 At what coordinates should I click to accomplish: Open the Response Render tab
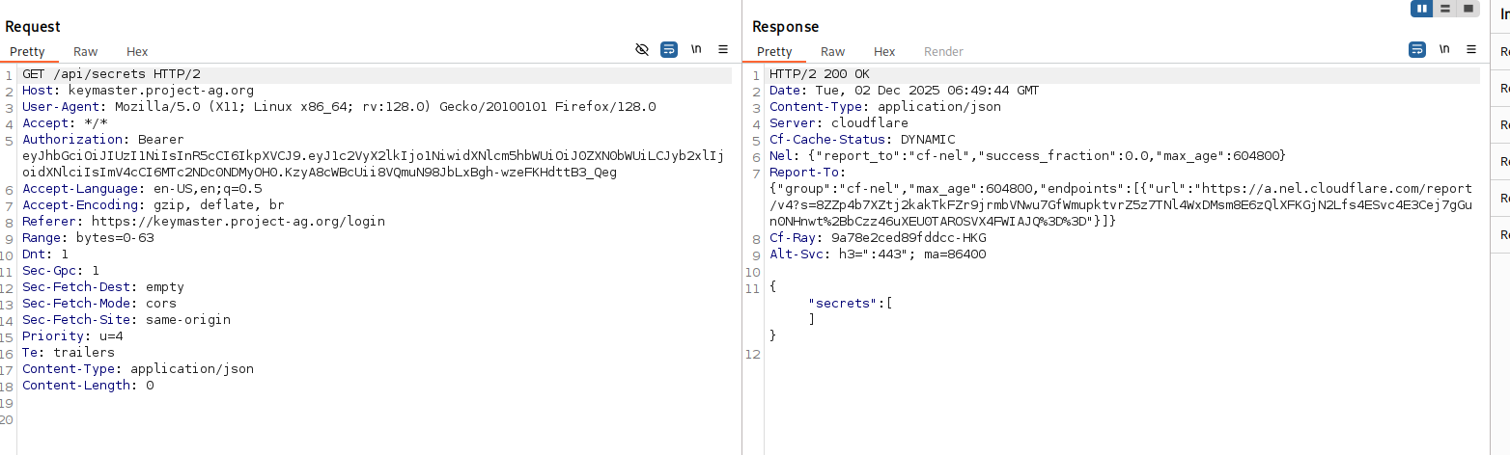pos(943,52)
